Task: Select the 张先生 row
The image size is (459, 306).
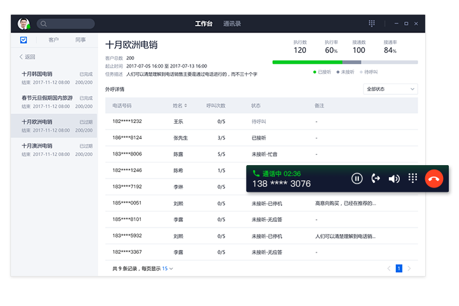Action: (x=261, y=138)
